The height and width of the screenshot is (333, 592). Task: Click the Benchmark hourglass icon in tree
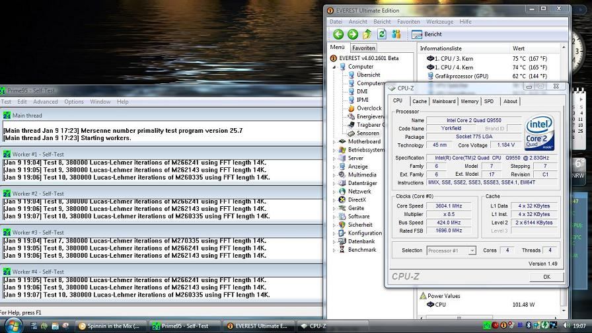point(342,250)
